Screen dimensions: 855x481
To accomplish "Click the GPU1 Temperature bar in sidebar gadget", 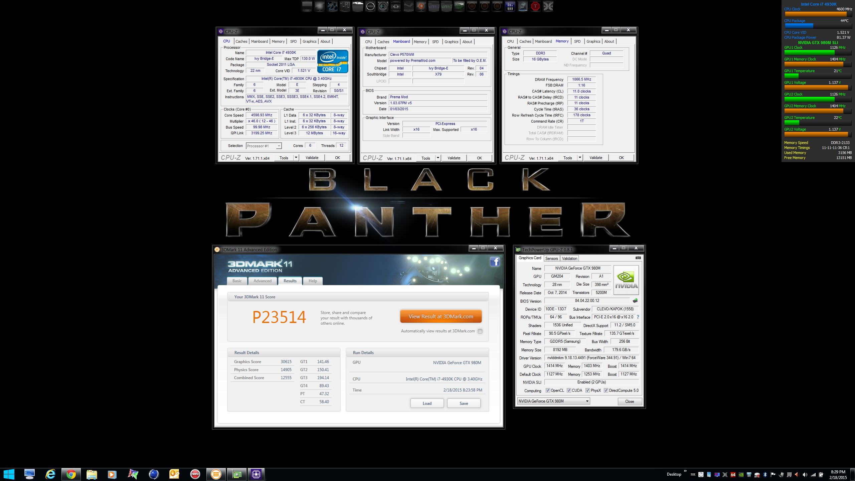I will [818, 76].
